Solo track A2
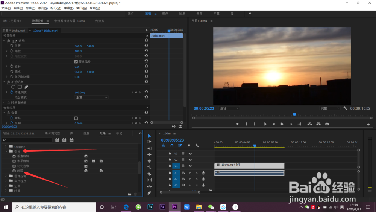376x212 pixels. click(197, 179)
